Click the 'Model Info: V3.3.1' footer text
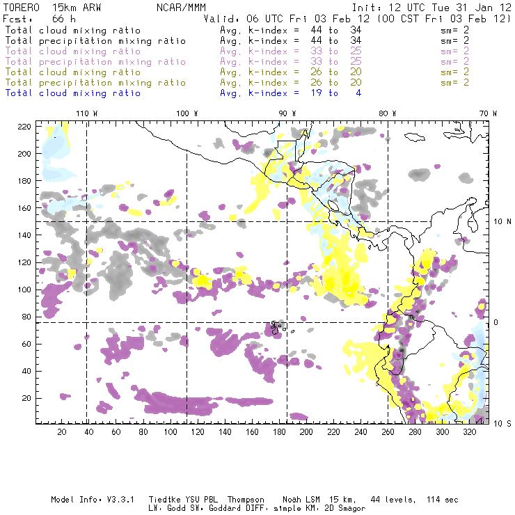The height and width of the screenshot is (515, 515). pyautogui.click(x=93, y=500)
